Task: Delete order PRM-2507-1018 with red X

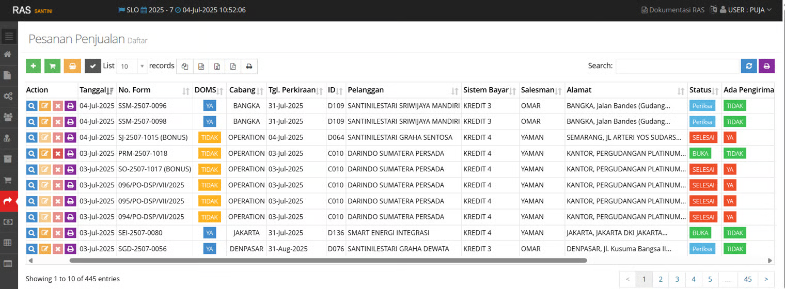Action: click(57, 154)
